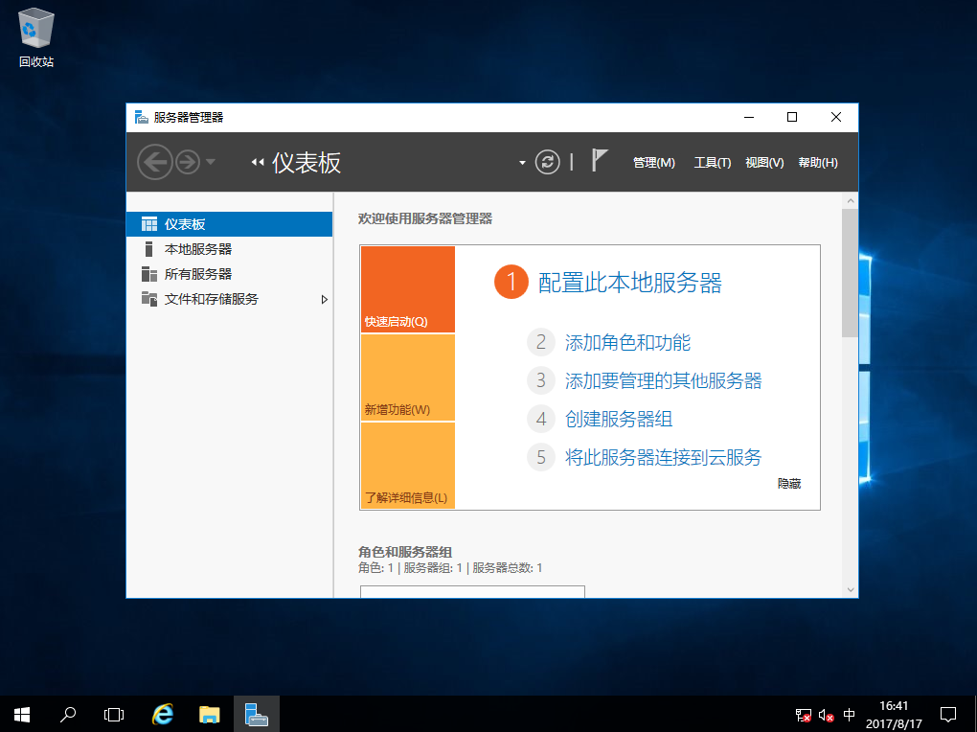Refresh the Server Manager dashboard
Image resolution: width=977 pixels, height=732 pixels.
click(x=547, y=162)
